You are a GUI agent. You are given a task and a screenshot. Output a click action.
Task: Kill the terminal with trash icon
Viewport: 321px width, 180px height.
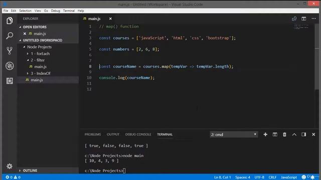pyautogui.click(x=284, y=134)
